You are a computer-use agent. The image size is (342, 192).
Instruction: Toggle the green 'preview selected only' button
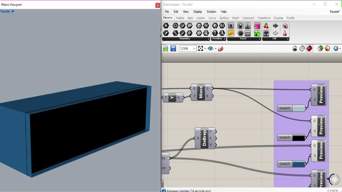pyautogui.click(x=320, y=48)
